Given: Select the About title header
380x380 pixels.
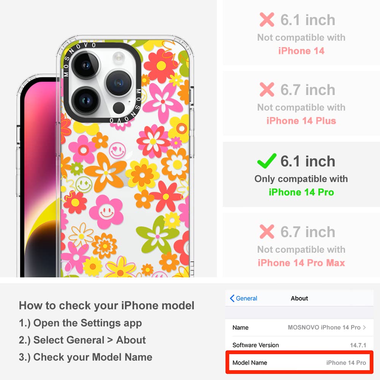Looking at the screenshot, I should [x=299, y=298].
